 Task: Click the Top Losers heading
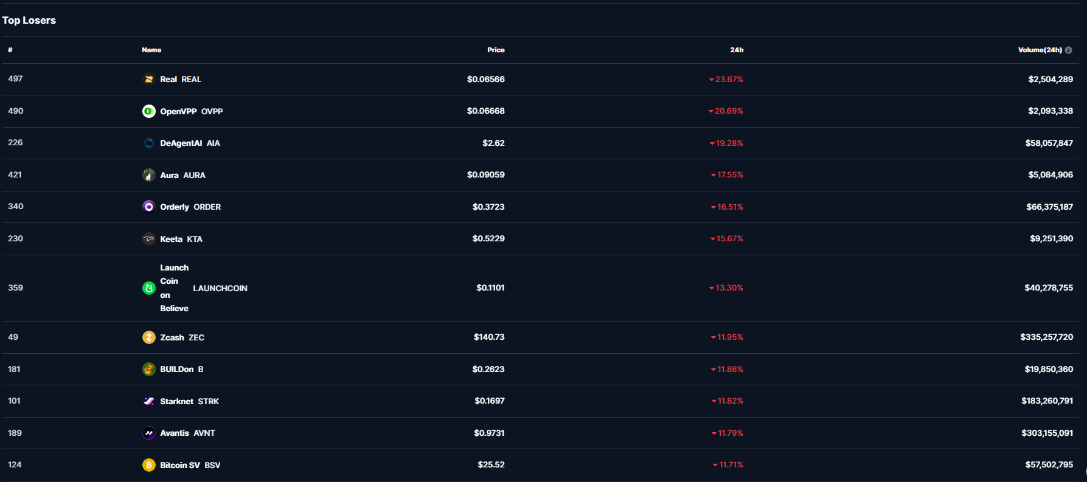pos(29,20)
